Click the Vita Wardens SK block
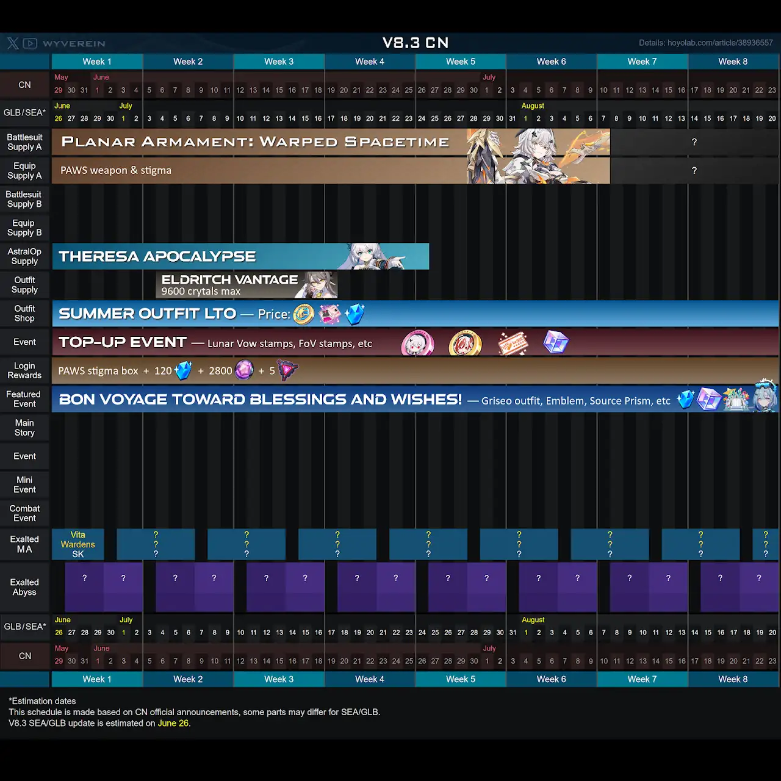781x781 pixels. point(78,544)
